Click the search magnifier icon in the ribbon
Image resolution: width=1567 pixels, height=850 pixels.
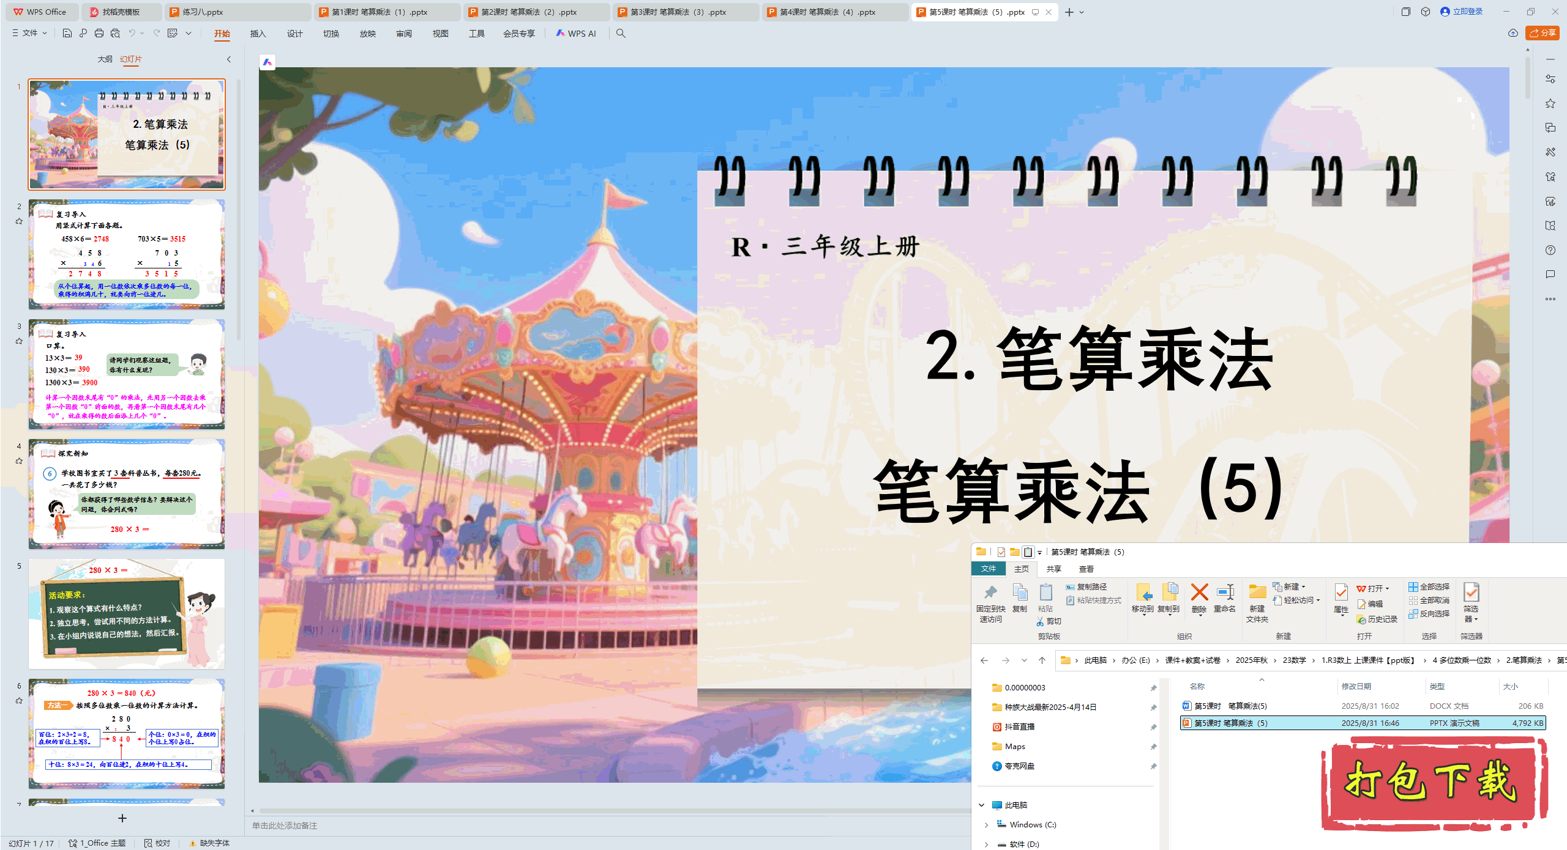(x=621, y=34)
